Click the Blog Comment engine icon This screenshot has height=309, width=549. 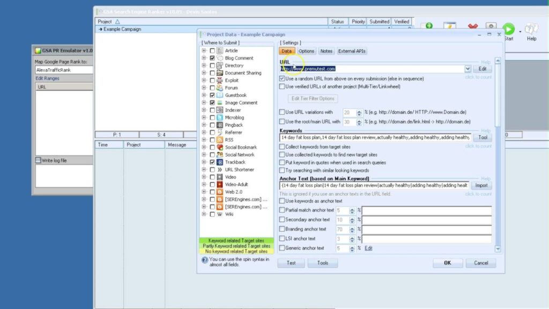coord(220,58)
